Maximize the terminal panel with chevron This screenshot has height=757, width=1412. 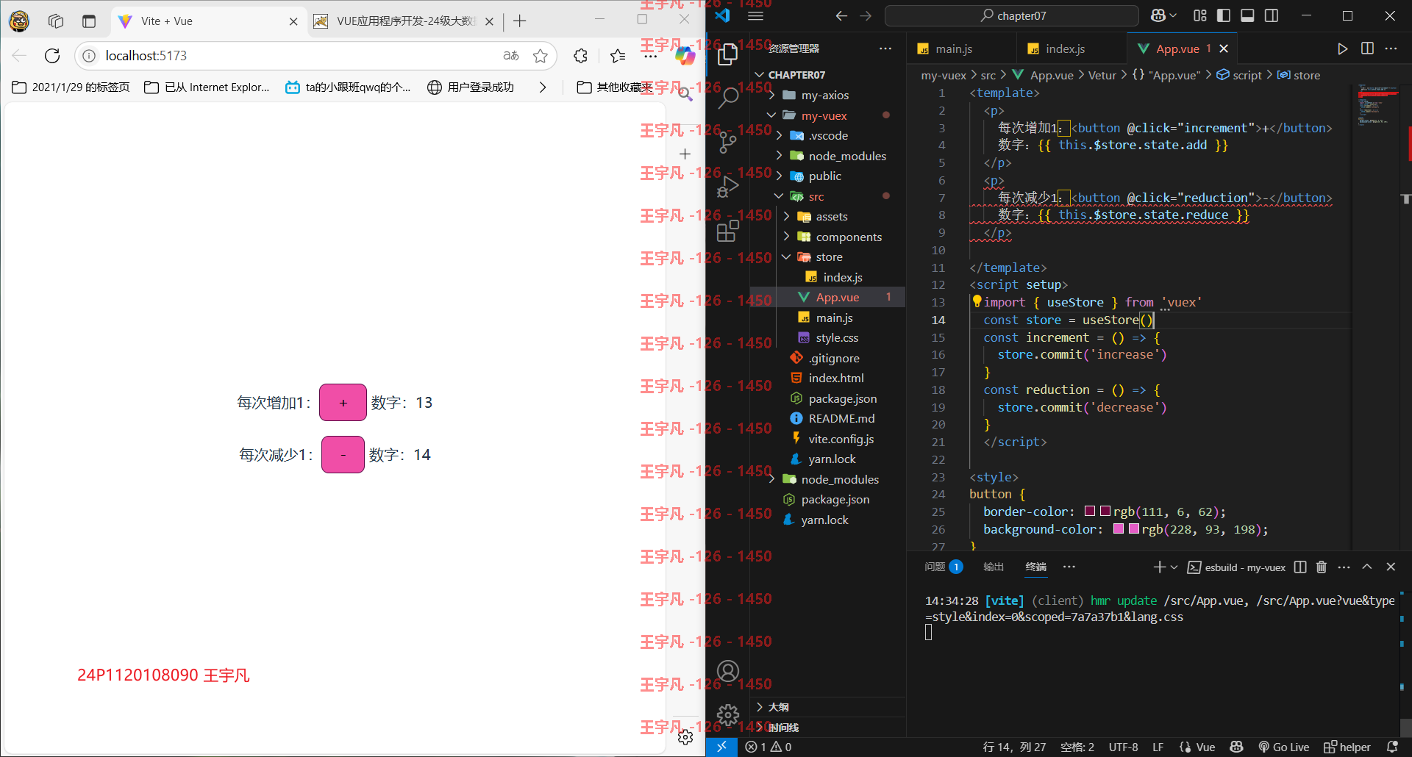1367,567
